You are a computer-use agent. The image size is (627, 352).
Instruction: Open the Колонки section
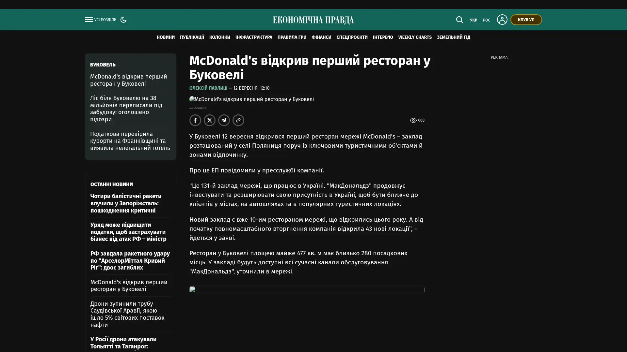coord(220,37)
